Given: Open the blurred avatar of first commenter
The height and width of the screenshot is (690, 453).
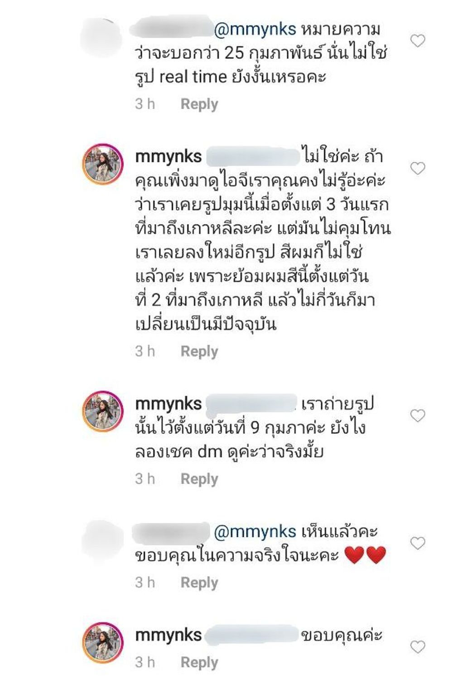Looking at the screenshot, I should coord(102,37).
